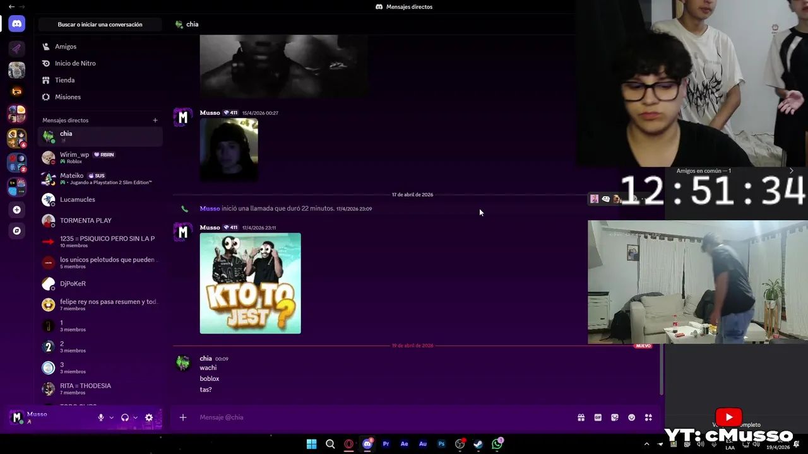
Task: Click chia message text "boblox"
Action: 210,379
